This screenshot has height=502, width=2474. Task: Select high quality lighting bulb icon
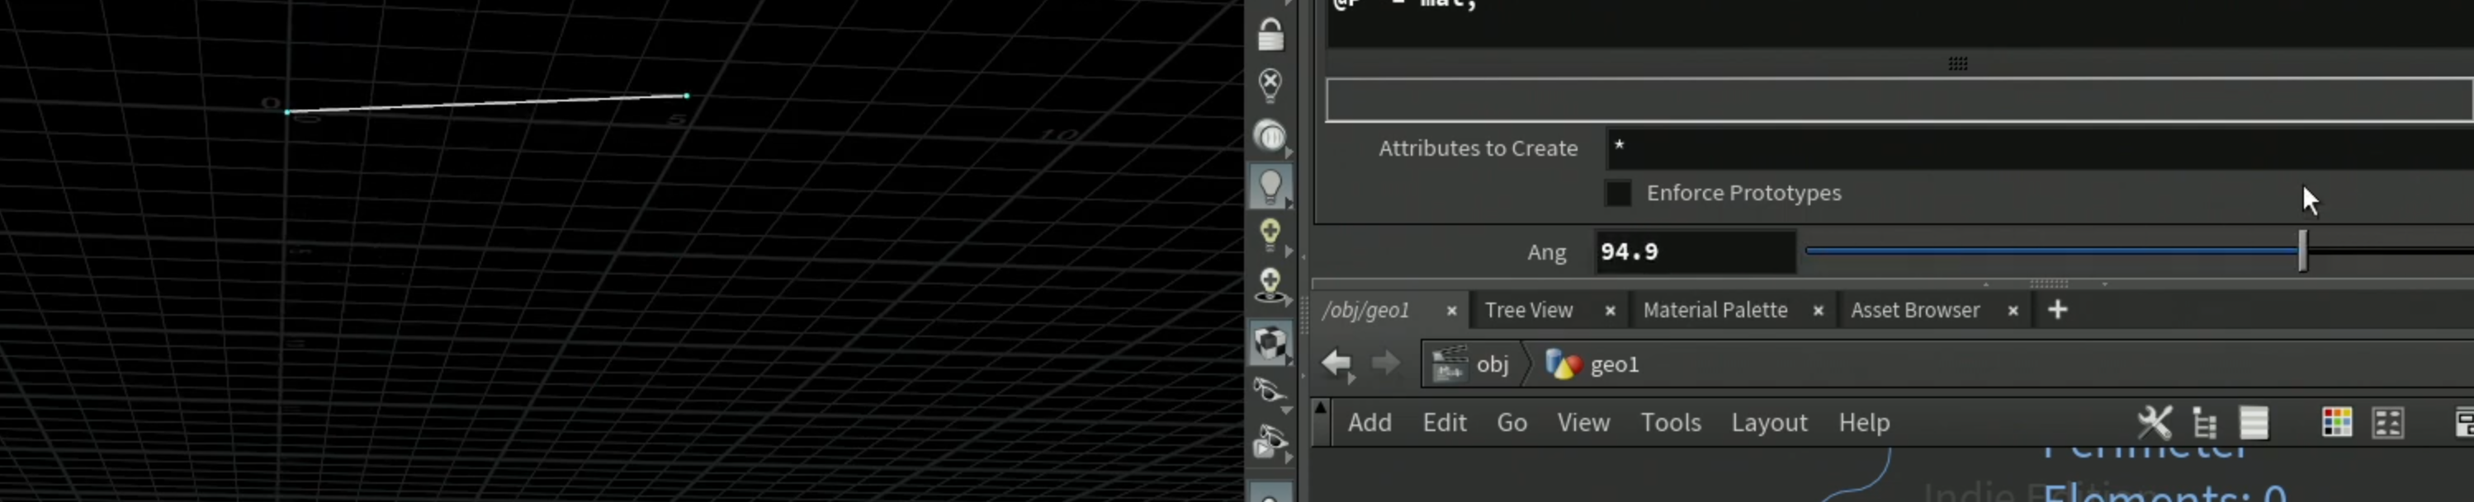pyautogui.click(x=1270, y=235)
